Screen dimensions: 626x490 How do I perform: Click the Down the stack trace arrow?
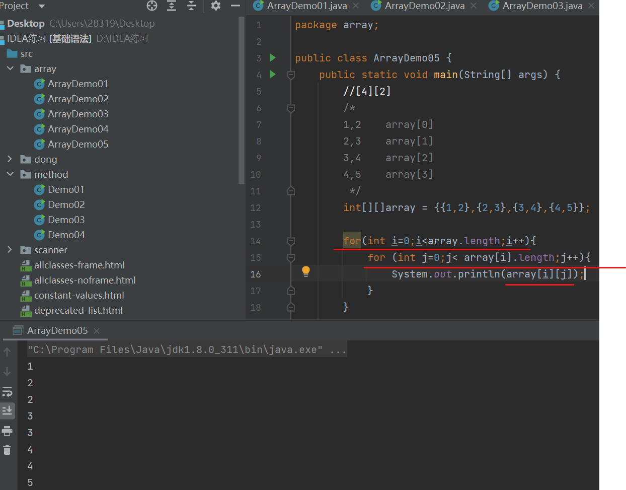point(7,372)
